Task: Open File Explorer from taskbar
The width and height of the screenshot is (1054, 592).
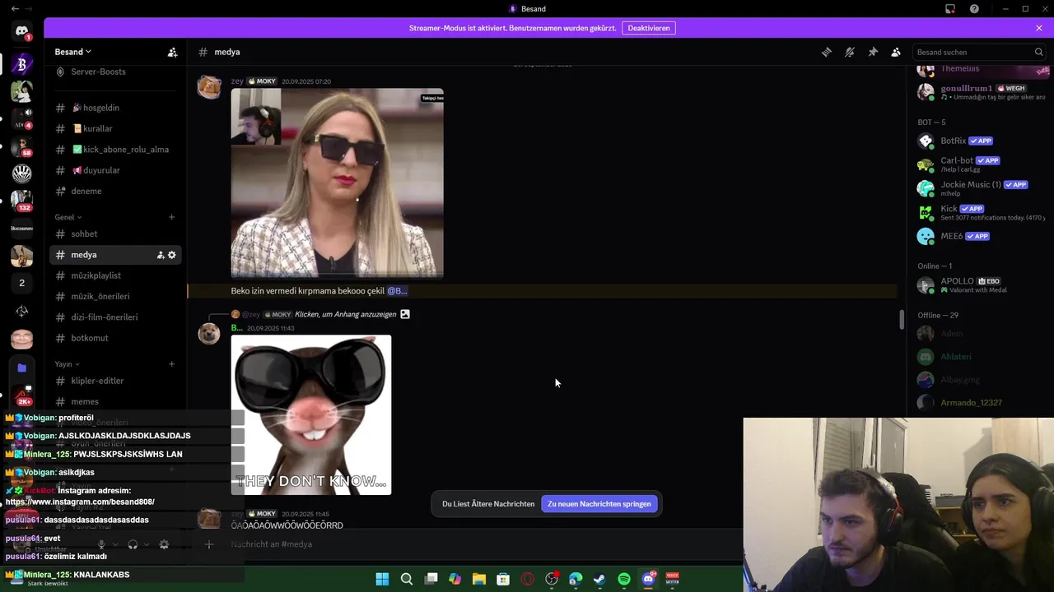Action: point(479,579)
